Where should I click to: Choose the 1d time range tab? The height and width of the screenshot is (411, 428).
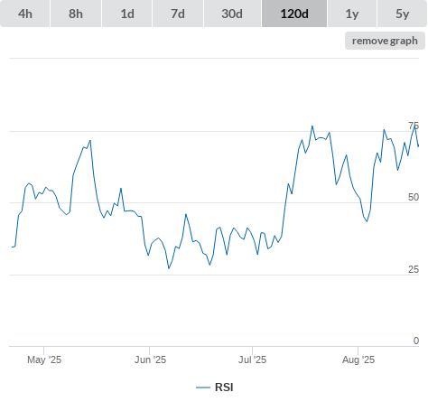pyautogui.click(x=127, y=14)
